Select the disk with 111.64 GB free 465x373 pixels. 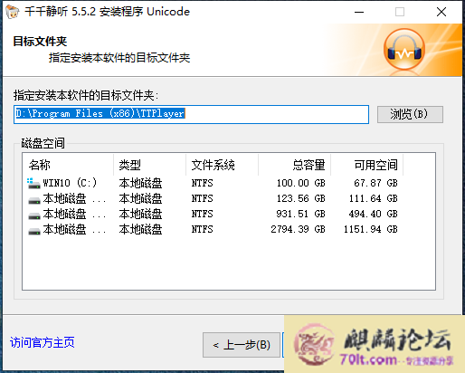(x=213, y=198)
